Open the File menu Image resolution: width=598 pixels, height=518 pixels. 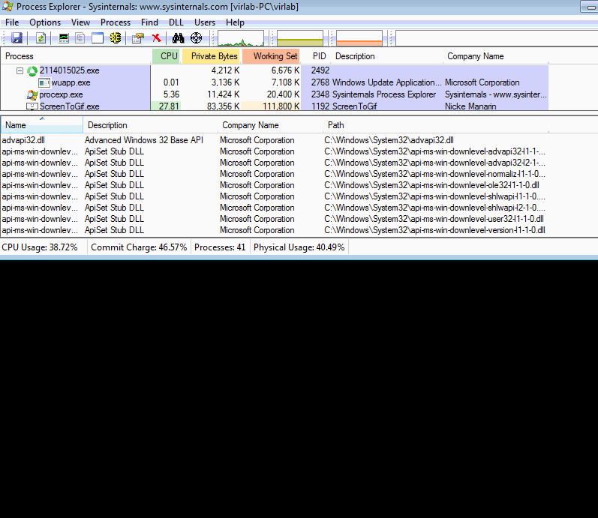tap(12, 22)
